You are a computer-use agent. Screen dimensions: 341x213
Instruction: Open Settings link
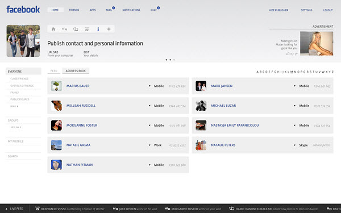pyautogui.click(x=307, y=10)
